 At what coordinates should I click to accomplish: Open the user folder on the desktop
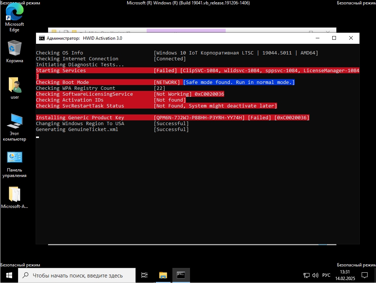(14, 88)
